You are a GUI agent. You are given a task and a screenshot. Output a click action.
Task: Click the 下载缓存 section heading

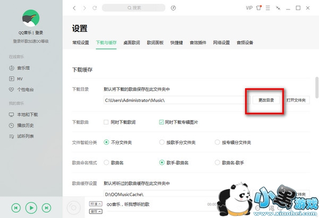(82, 70)
